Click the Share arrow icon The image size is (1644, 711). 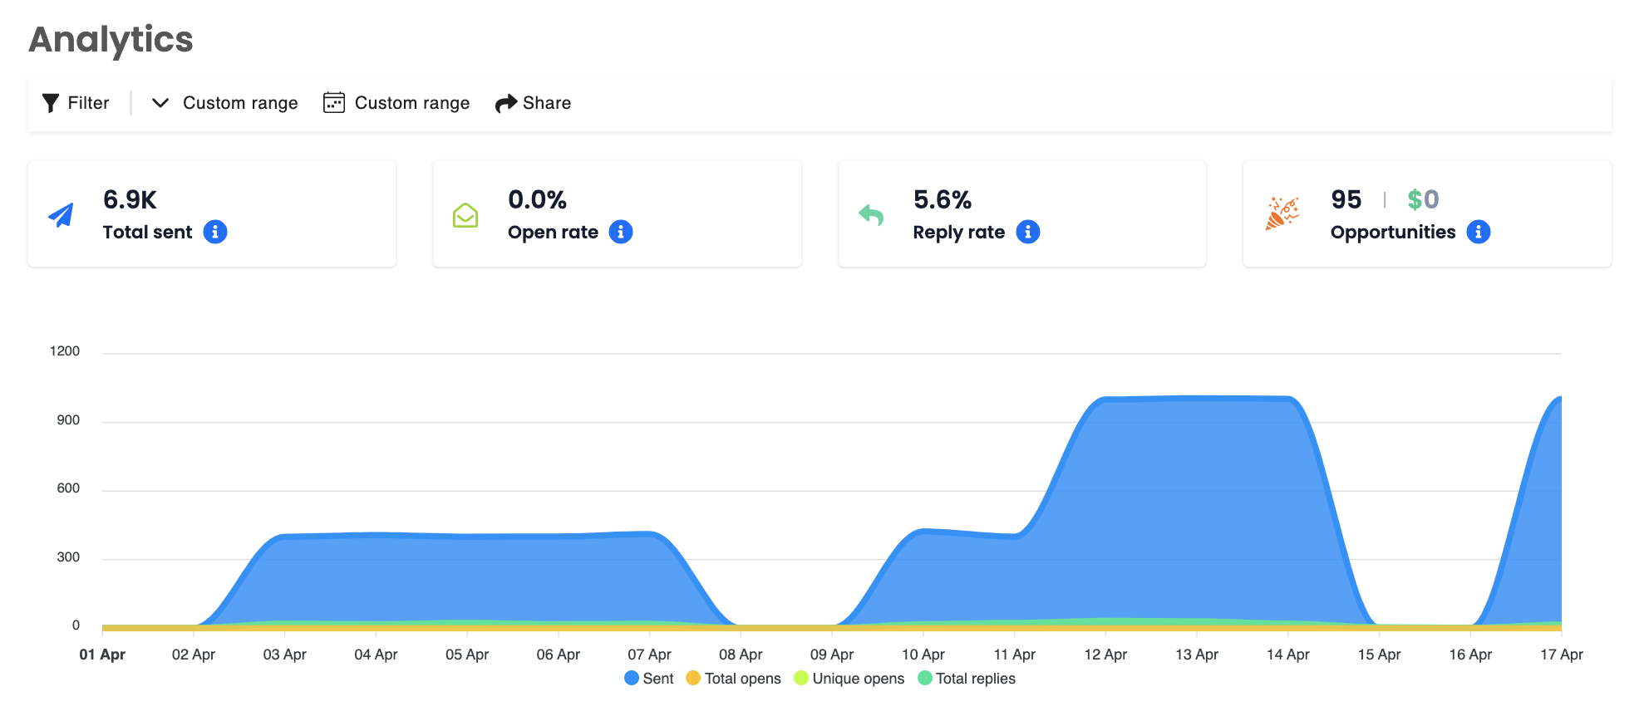[x=506, y=103]
